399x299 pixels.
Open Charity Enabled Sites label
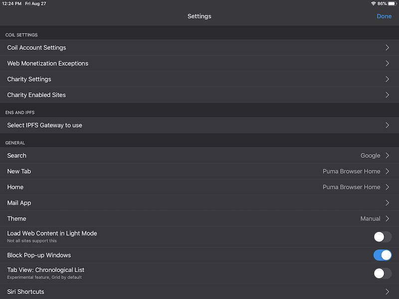tap(36, 95)
